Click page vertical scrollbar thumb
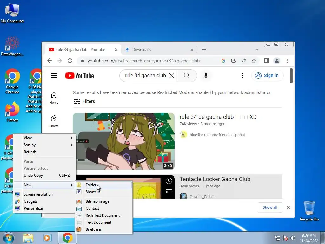 [291, 76]
